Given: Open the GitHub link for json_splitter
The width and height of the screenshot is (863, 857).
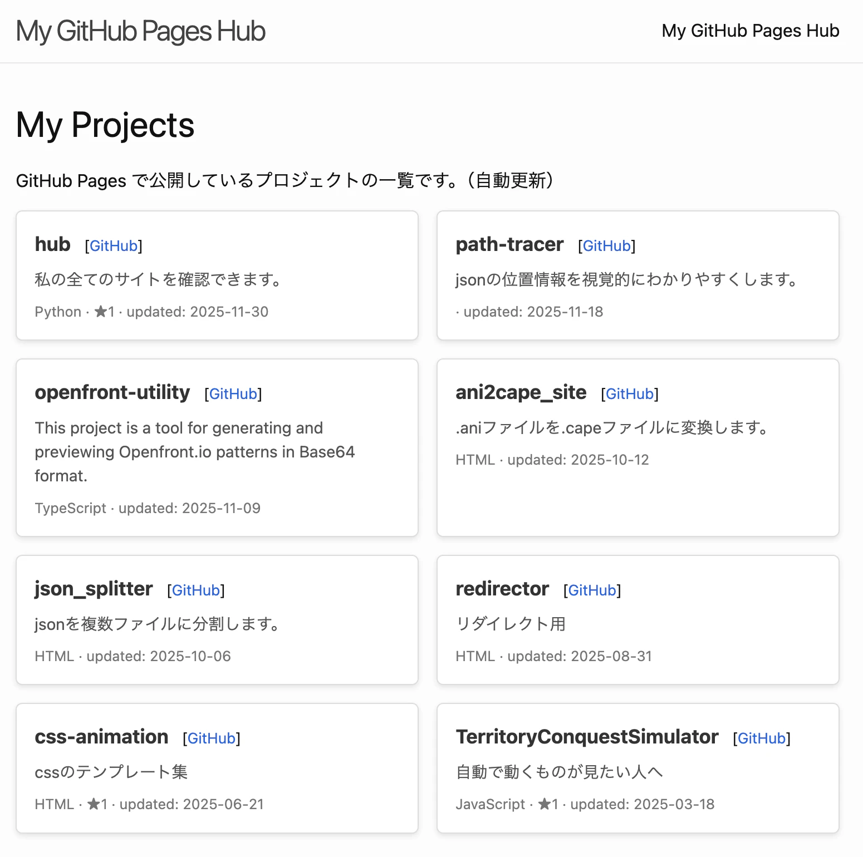Looking at the screenshot, I should click(x=196, y=590).
